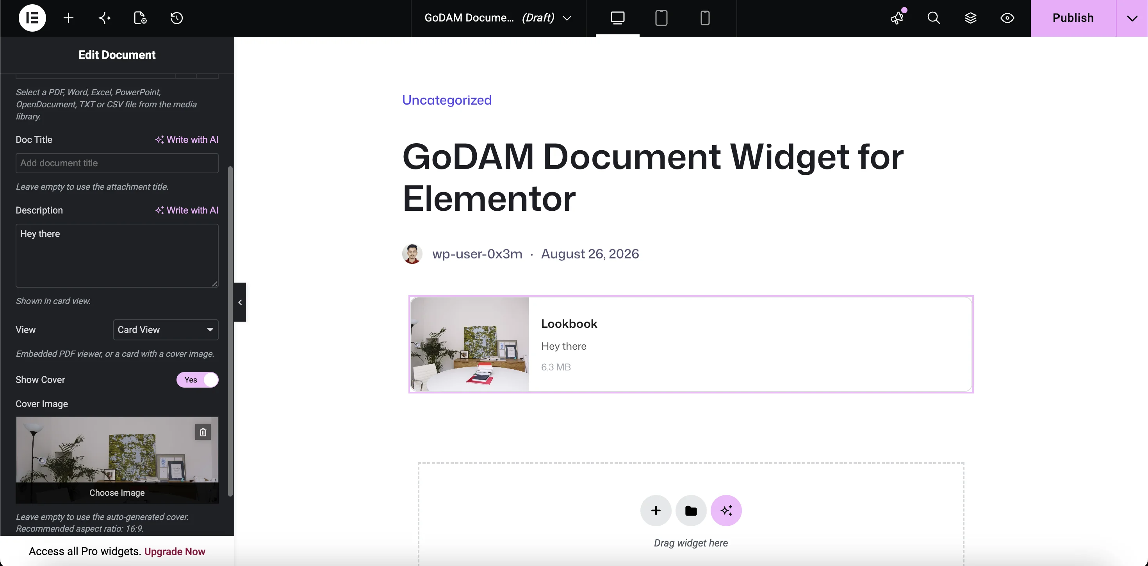Switch to tablet preview mode
The image size is (1148, 566).
pyautogui.click(x=661, y=18)
